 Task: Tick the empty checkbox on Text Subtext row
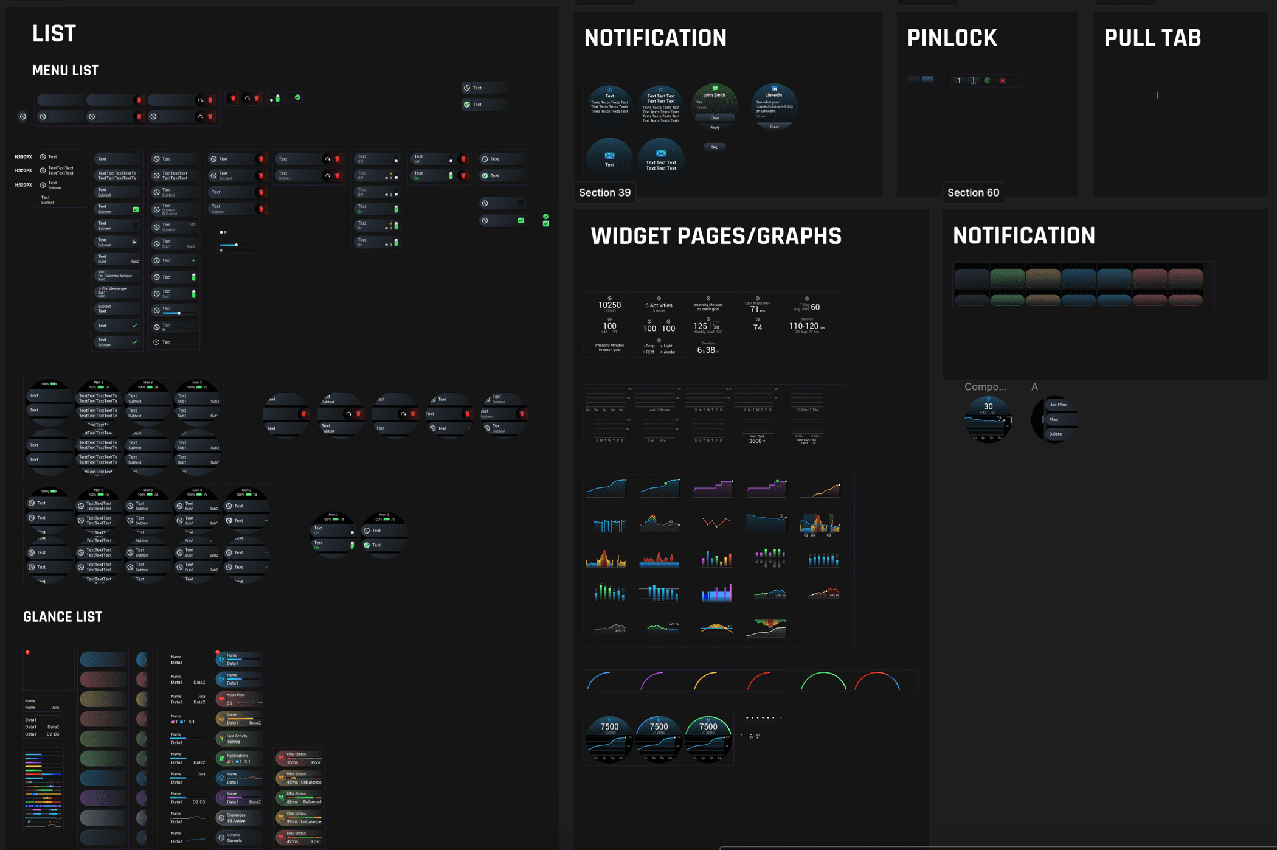coord(136,226)
